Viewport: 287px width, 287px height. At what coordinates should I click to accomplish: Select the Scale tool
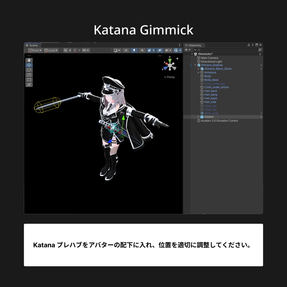pyautogui.click(x=29, y=75)
